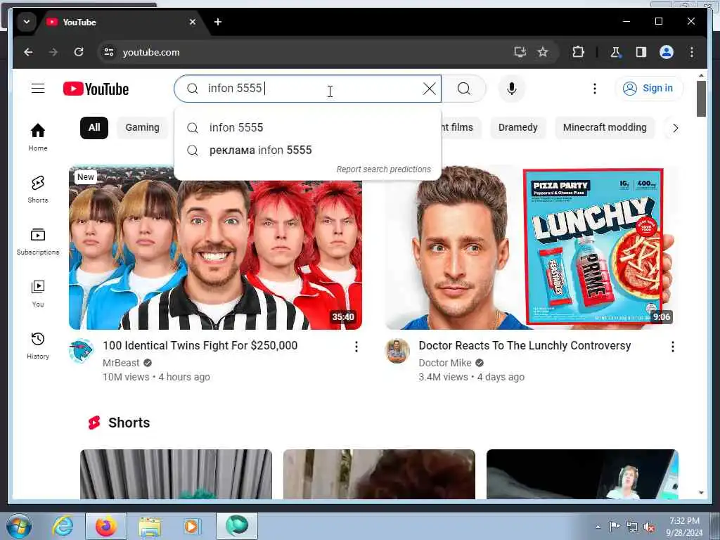Open History in the sidebar
Image resolution: width=720 pixels, height=540 pixels.
38,345
